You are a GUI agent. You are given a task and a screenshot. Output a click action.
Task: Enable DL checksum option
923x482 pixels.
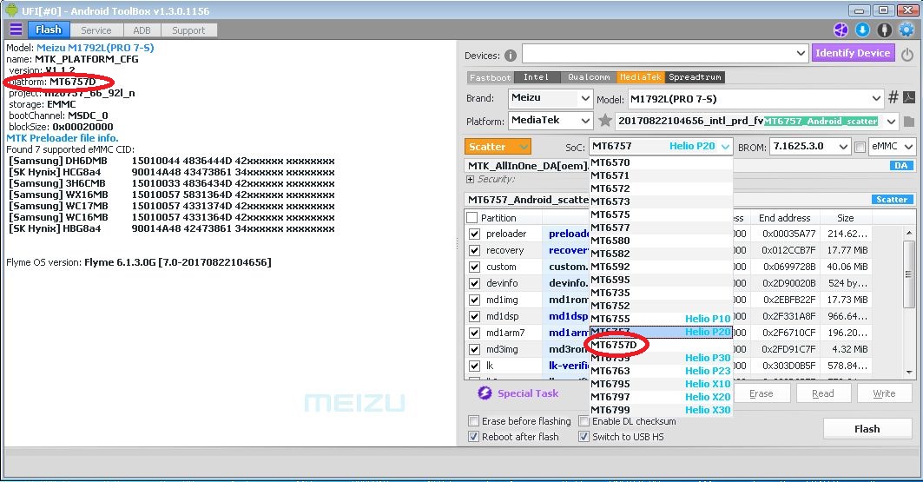click(583, 421)
